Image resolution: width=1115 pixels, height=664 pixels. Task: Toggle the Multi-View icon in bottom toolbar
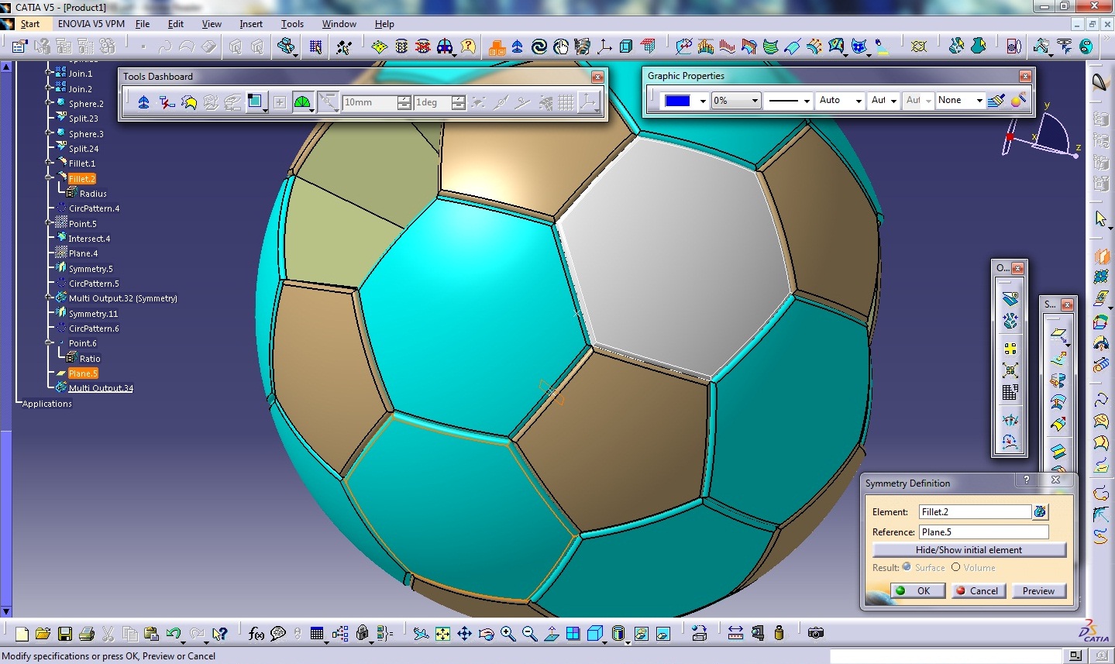(x=573, y=634)
